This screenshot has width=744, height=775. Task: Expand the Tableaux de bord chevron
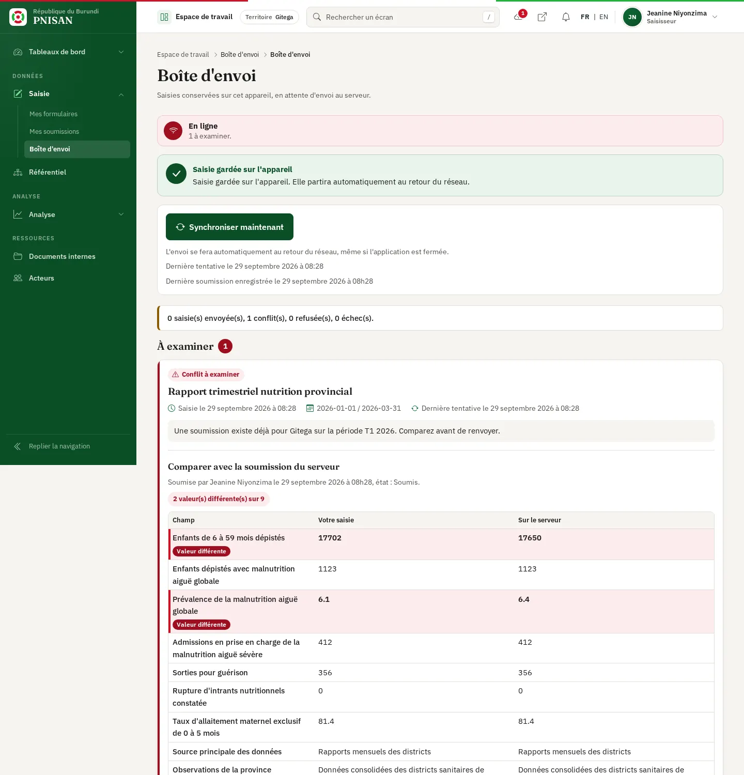[121, 52]
